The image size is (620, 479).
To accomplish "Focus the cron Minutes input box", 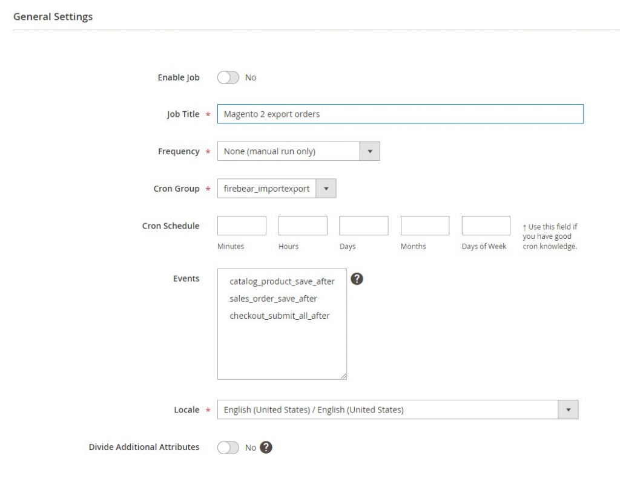I will 242,226.
